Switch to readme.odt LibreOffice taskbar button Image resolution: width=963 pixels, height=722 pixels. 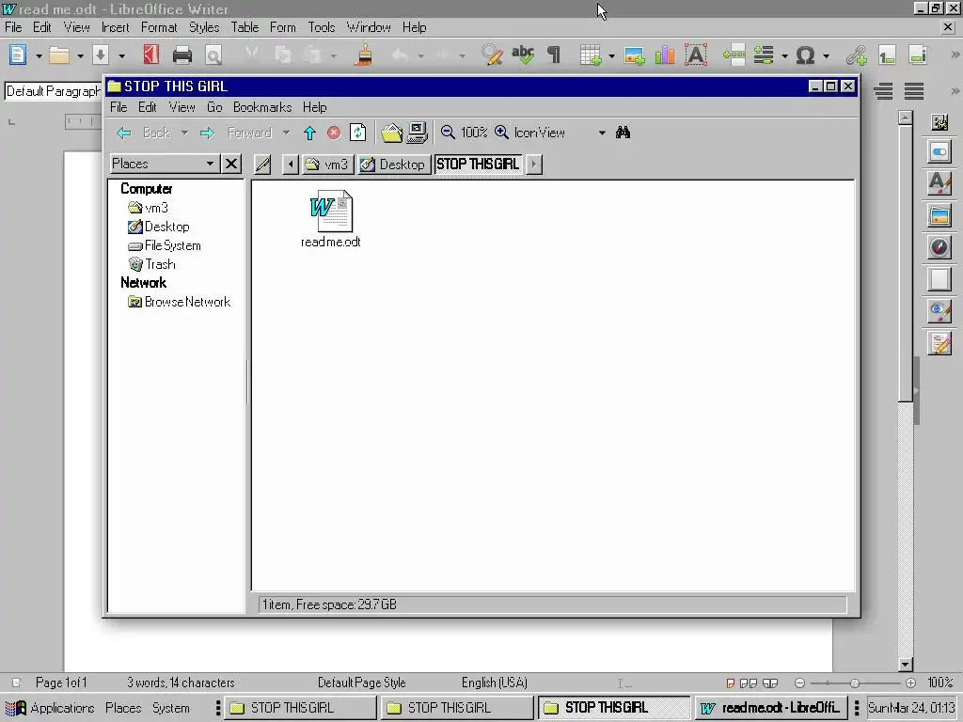(770, 708)
